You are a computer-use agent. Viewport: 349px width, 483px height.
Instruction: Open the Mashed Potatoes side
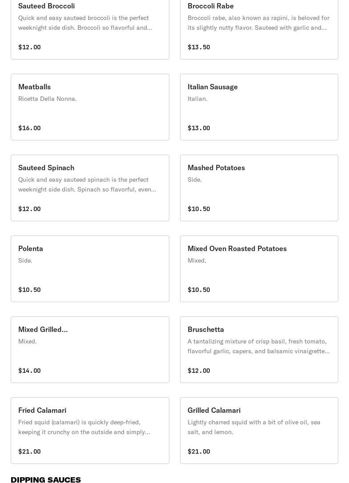(x=259, y=188)
